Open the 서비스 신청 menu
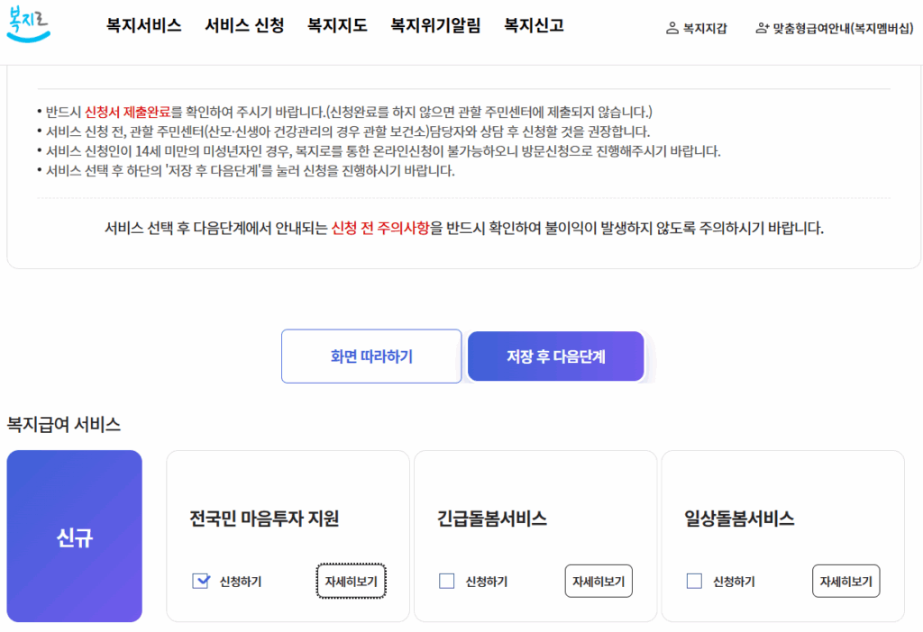This screenshot has height=632, width=923. pyautogui.click(x=244, y=25)
